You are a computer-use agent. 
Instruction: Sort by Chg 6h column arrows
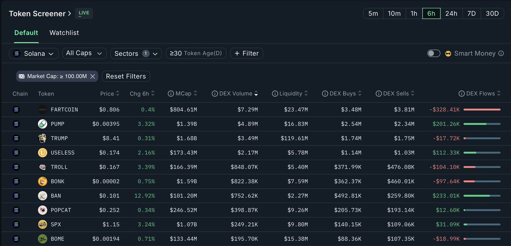click(152, 94)
